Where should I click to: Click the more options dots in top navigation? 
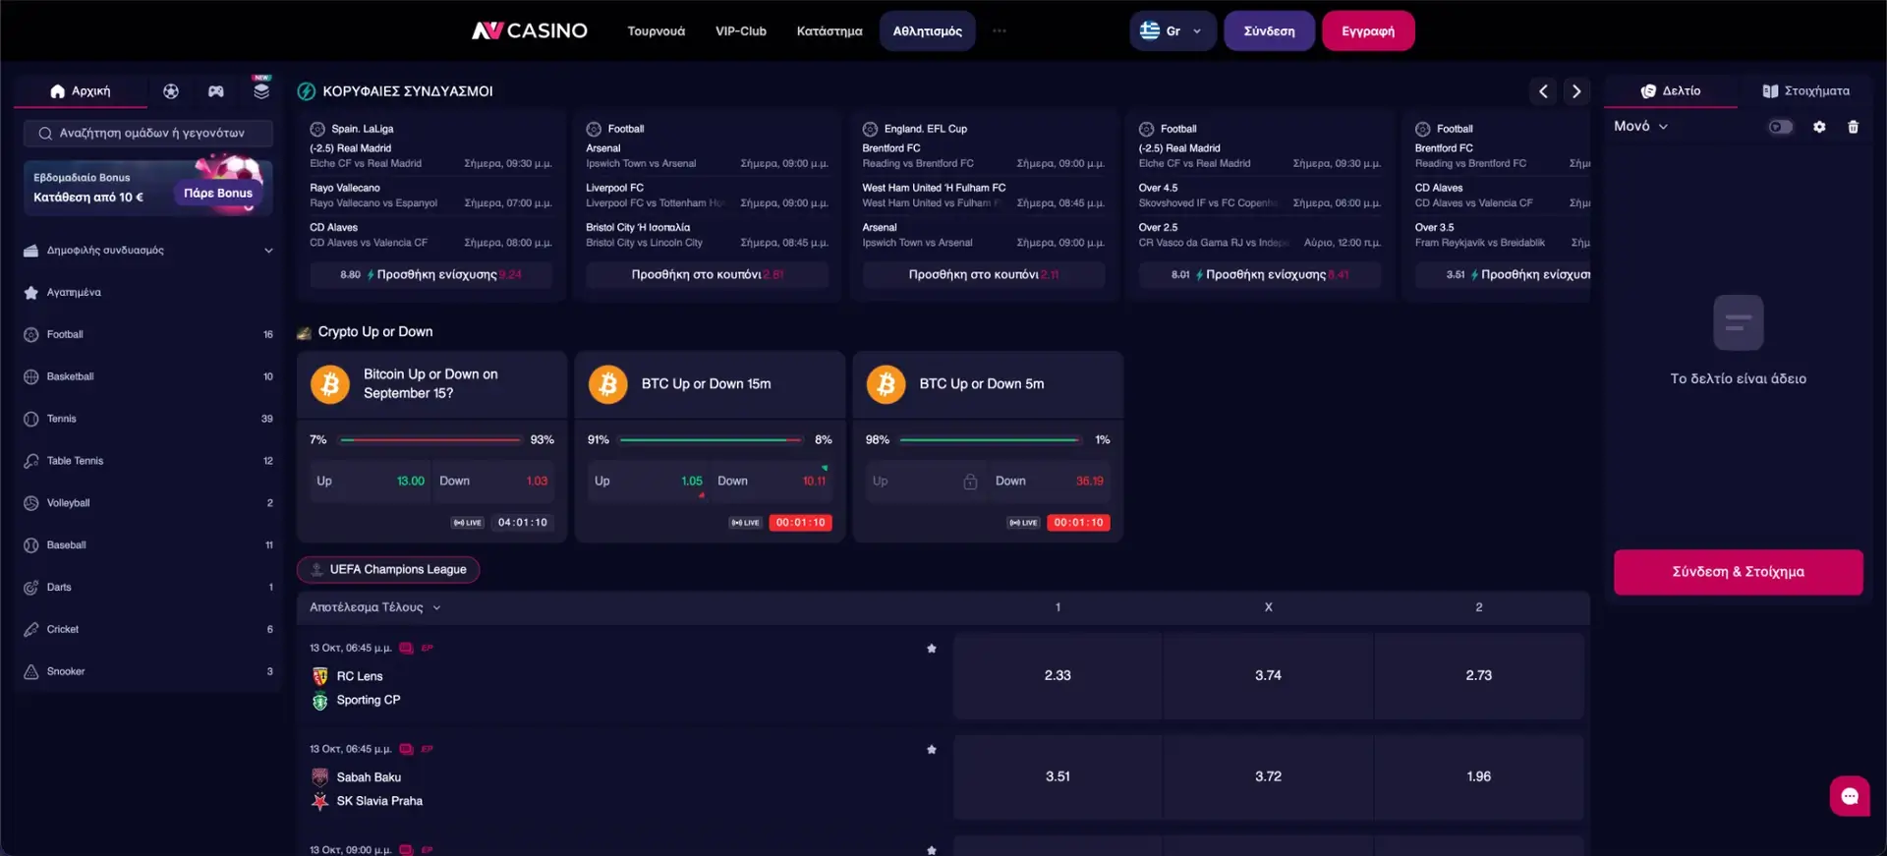(x=1000, y=30)
